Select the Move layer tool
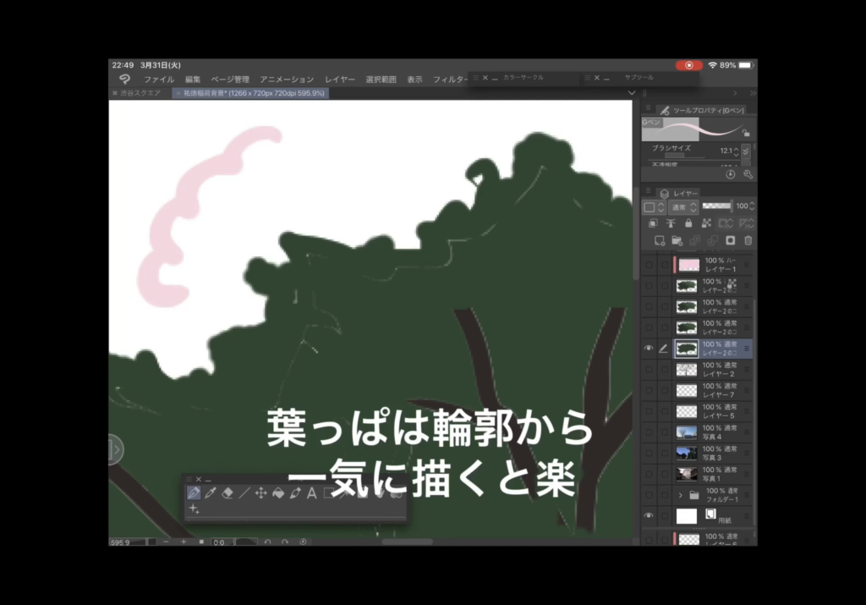The width and height of the screenshot is (866, 605). [x=261, y=492]
